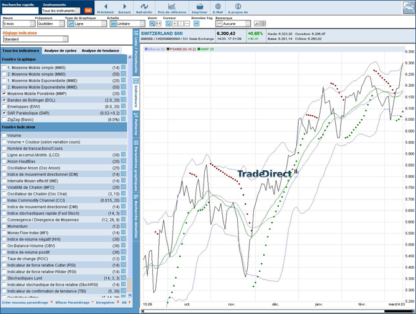
Task: Open settings icon for Momentum
Action: (124, 226)
